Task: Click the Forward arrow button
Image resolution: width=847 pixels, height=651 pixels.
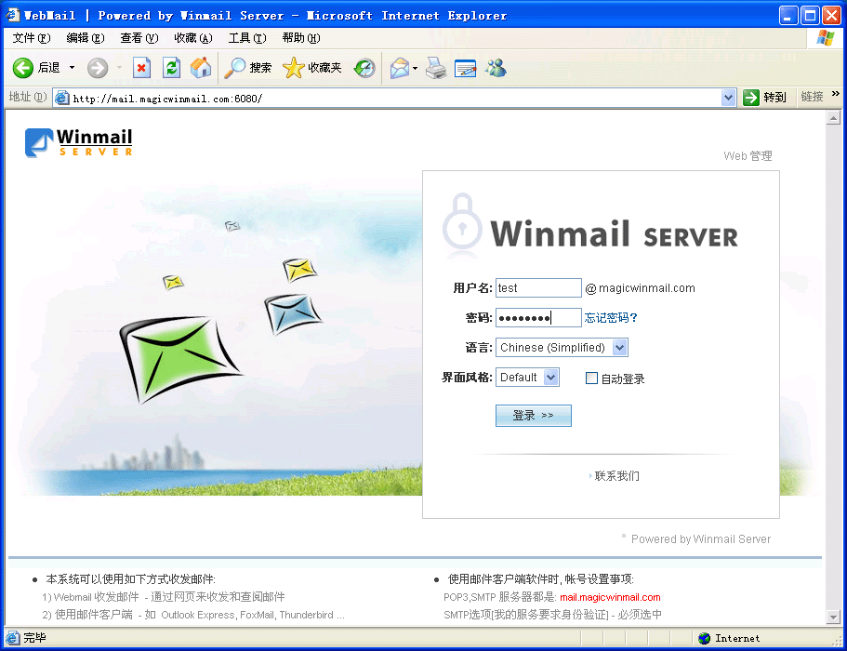Action: pyautogui.click(x=98, y=68)
